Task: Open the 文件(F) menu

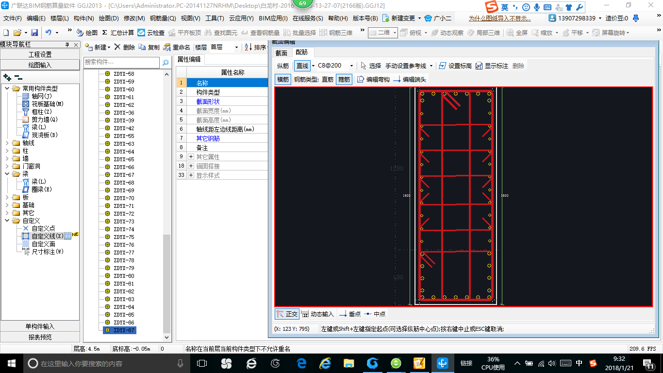Action: (x=13, y=18)
